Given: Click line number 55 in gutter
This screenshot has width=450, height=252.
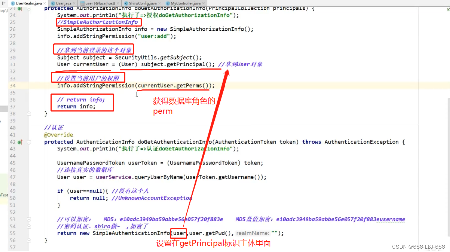Looking at the screenshot, I should 13,233.
